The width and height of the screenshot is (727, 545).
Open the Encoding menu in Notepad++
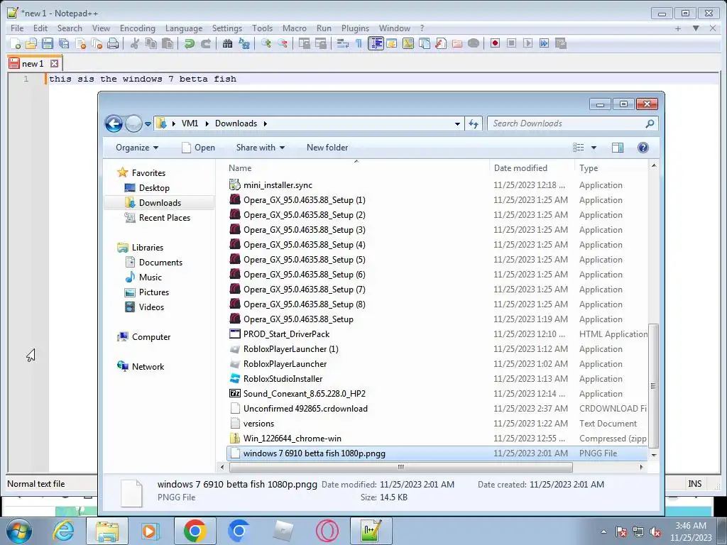138,28
